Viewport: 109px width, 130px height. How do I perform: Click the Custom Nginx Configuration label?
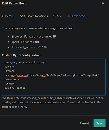click(21, 55)
